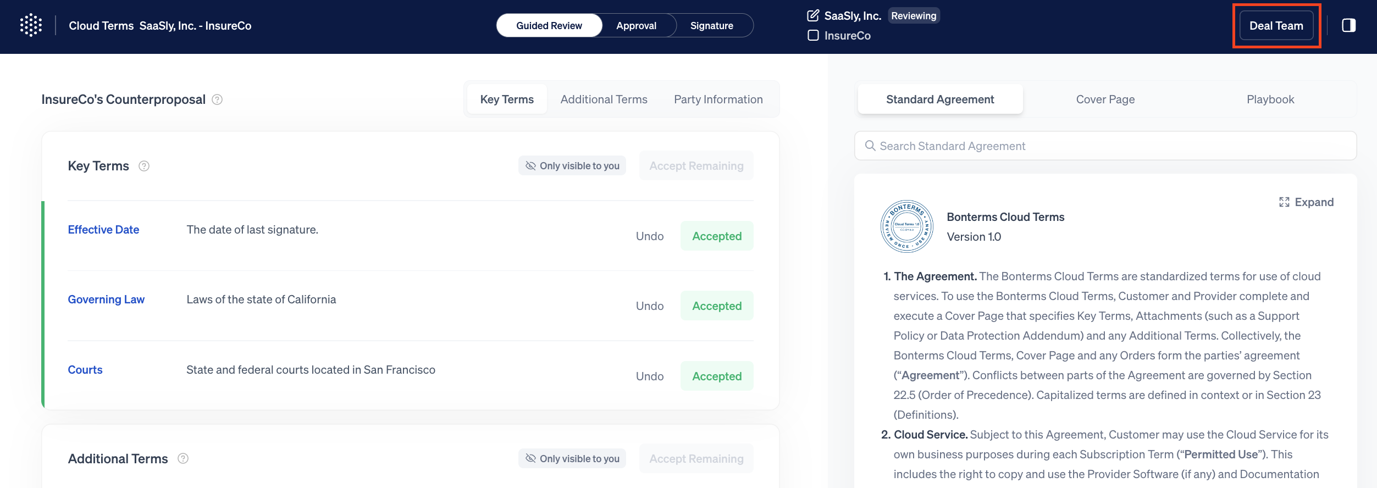Screen dimensions: 1377x488
Task: Click the help icon next to Additional Terms heading
Action: click(x=183, y=458)
